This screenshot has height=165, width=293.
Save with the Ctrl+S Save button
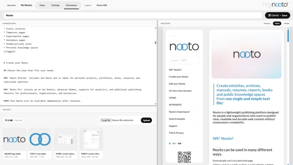tap(278, 15)
